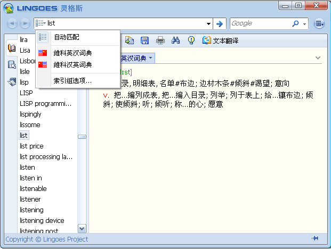The width and height of the screenshot is (331, 249).
Task: Click the word list scrollbar thumb
Action: tap(82, 137)
